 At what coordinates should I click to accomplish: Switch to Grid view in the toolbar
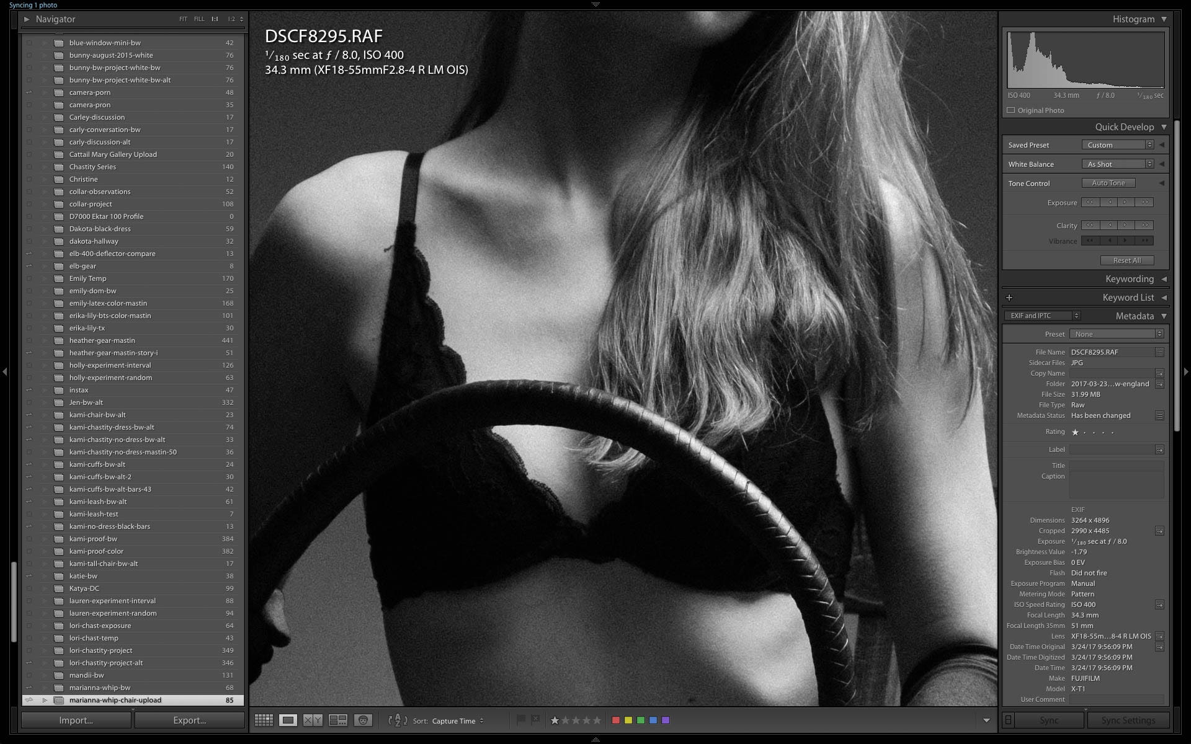click(x=264, y=720)
